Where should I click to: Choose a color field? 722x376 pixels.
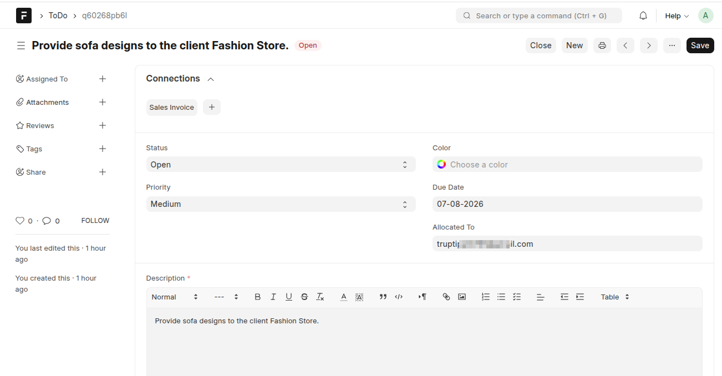[567, 164]
